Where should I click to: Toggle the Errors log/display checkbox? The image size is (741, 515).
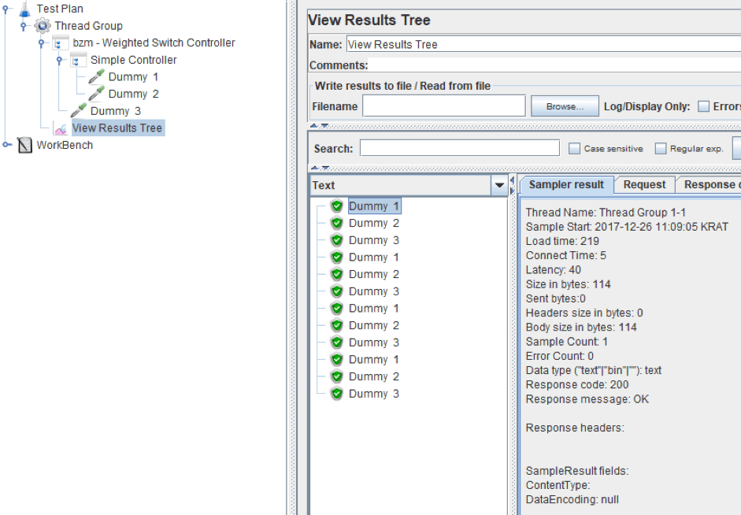[x=704, y=106]
